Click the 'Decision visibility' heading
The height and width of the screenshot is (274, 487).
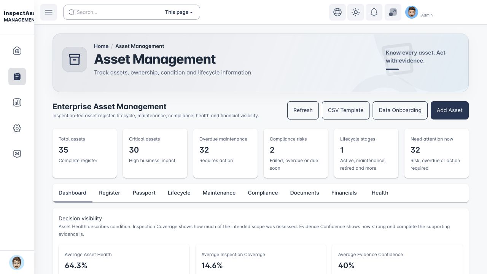click(x=80, y=218)
